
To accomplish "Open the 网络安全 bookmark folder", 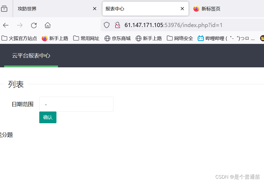I will pos(180,38).
